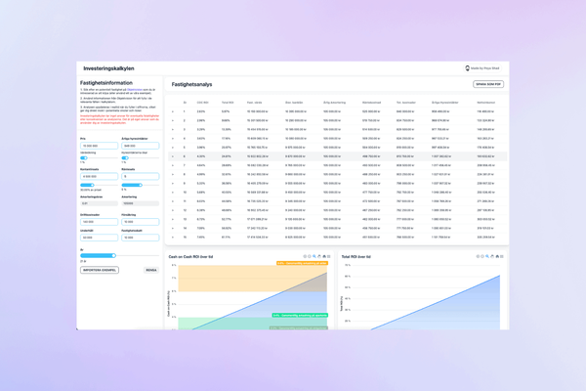Click zoom in icon on Total ROI chart
586x391 pixels.
pyautogui.click(x=479, y=256)
